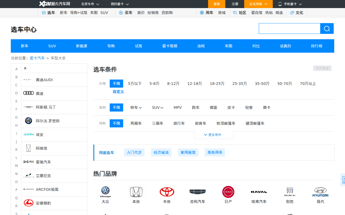Select MPV vehicle class

(178, 107)
